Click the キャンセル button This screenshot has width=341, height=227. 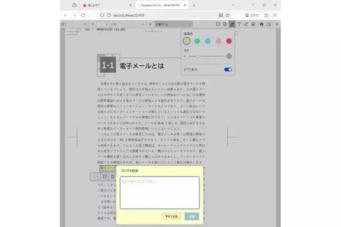(x=172, y=216)
